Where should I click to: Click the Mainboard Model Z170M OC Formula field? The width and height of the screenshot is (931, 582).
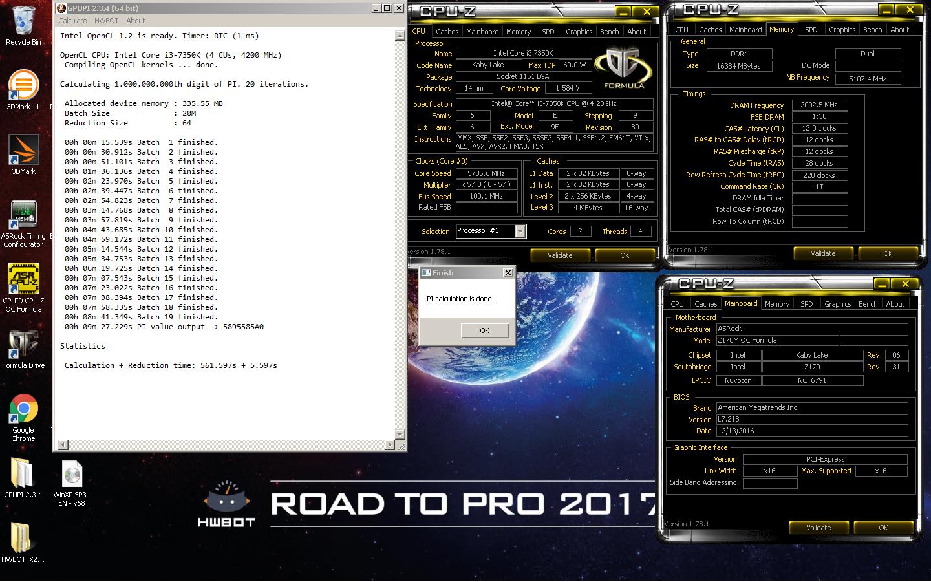click(776, 341)
